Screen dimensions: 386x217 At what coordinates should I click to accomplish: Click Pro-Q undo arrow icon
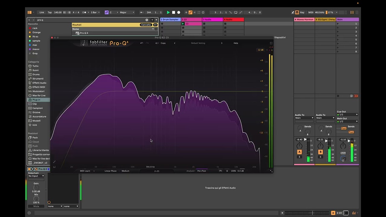point(142,43)
